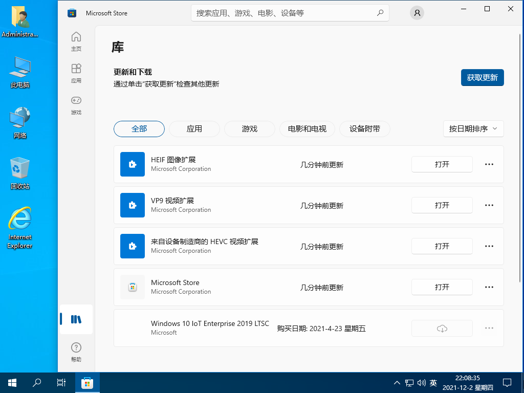Select the 游戏 filter tab
The height and width of the screenshot is (393, 524).
tap(250, 128)
